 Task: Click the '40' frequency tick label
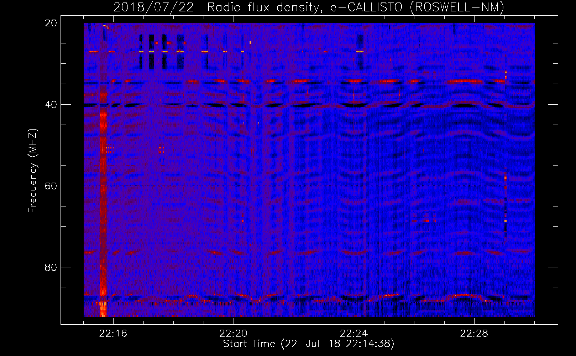pyautogui.click(x=51, y=105)
